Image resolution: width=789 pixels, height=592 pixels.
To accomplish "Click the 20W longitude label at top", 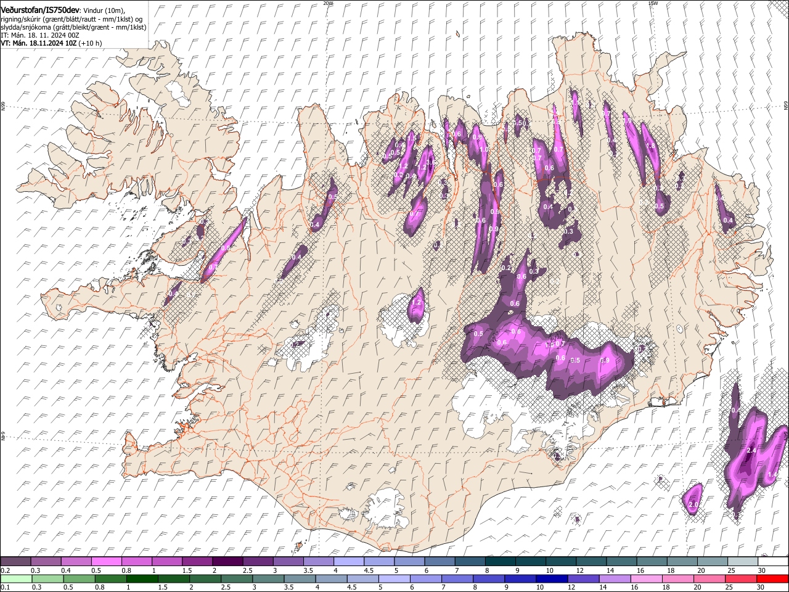I will 328,2.
